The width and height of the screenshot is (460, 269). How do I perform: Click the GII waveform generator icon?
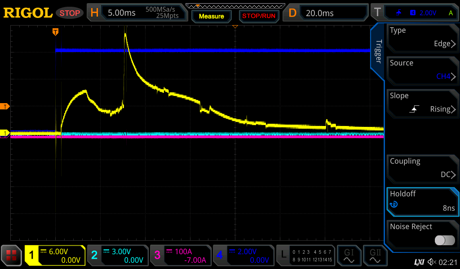click(375, 256)
